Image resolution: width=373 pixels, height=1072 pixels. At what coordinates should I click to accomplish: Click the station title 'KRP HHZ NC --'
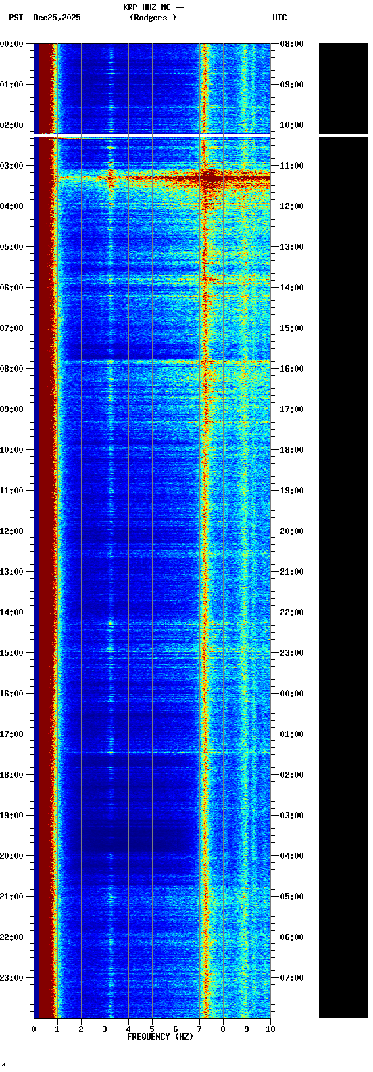153,7
